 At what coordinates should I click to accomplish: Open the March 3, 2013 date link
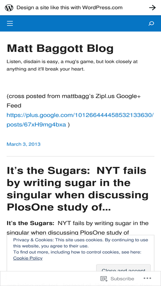(24, 144)
